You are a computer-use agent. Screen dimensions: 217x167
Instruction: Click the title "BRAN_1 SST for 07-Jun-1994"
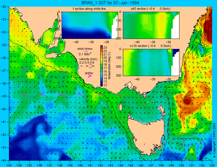[x=110, y=3]
